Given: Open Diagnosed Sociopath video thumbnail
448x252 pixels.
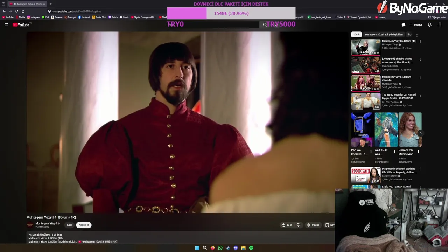Looking at the screenshot, I should coord(366,175).
